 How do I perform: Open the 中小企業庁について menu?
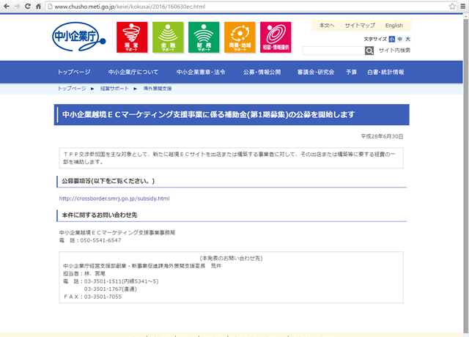(x=133, y=73)
